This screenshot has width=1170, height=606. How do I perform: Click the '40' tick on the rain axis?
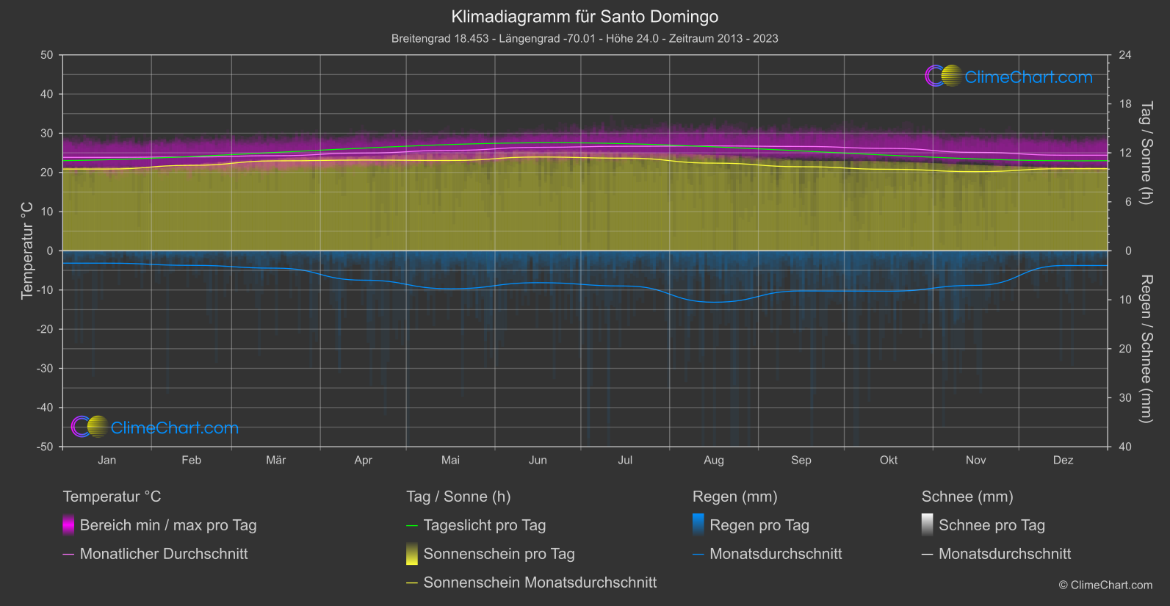pos(1125,447)
